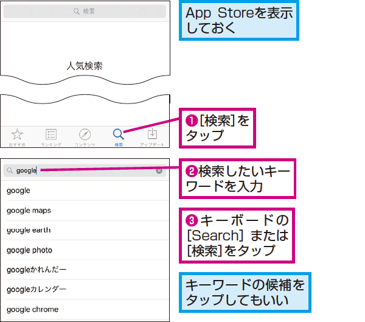365x322 pixels.
Task: Click inside the google search input field
Action: pyautogui.click(x=85, y=171)
